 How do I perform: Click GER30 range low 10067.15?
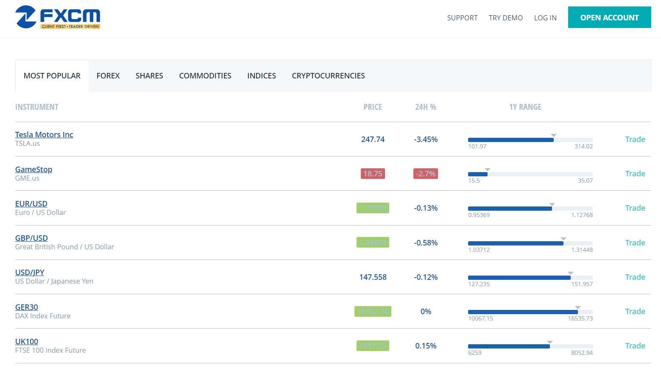pyautogui.click(x=480, y=318)
